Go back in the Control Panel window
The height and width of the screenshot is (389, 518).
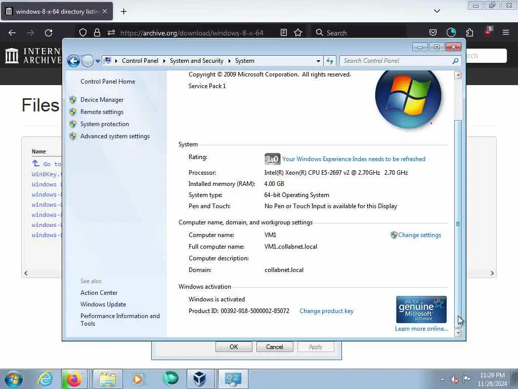[73, 61]
